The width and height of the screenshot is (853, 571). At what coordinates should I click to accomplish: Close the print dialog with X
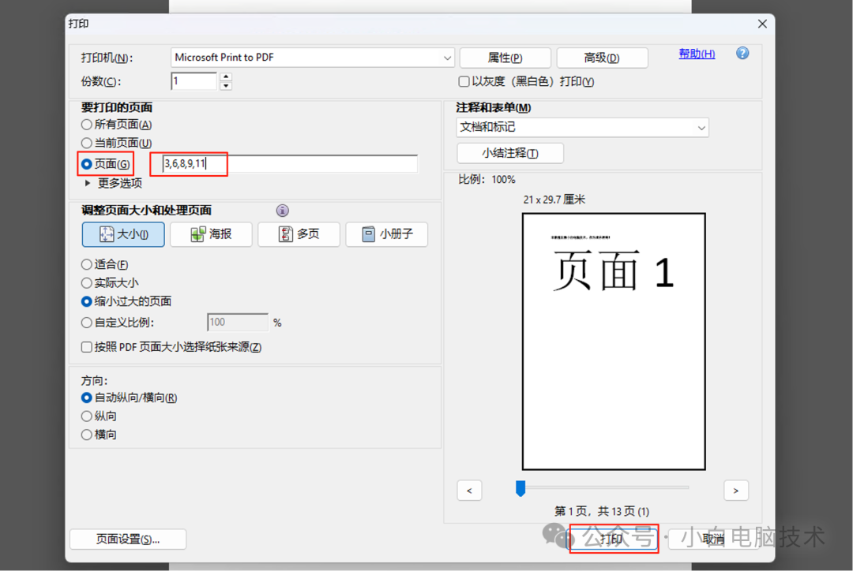pyautogui.click(x=762, y=24)
